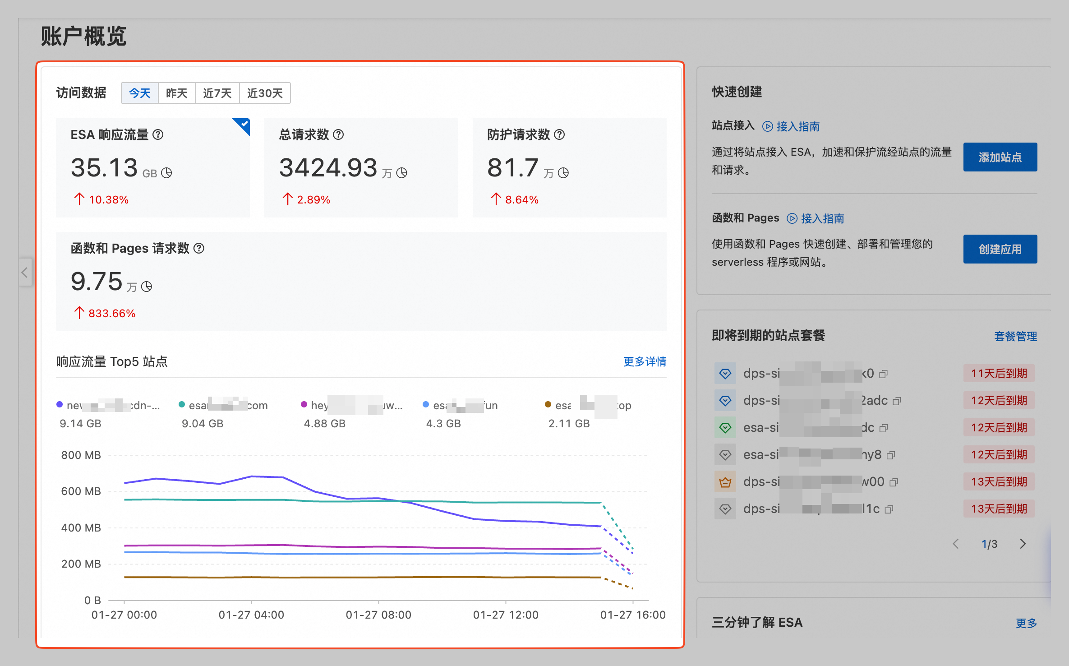Copy site ID ending in w00

coord(894,482)
